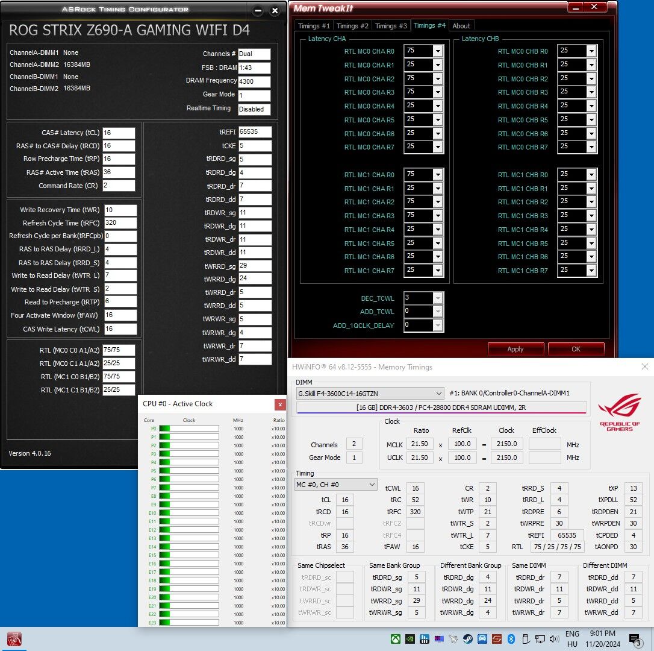Expand the RTL MC0 CHA R0 dropdown
654x651 pixels.
coord(438,51)
